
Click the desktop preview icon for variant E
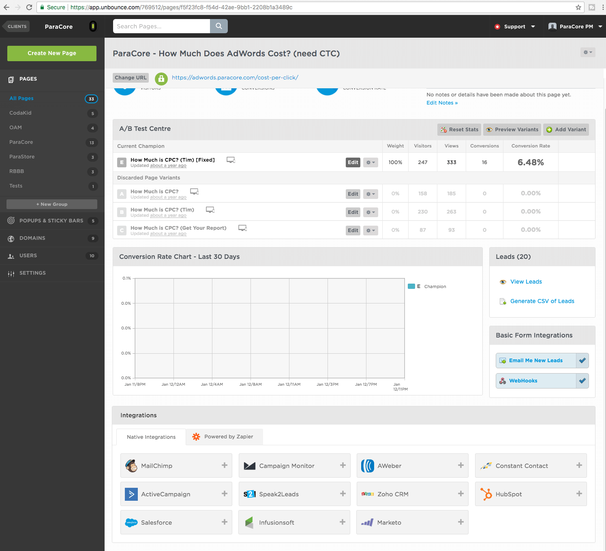click(231, 160)
